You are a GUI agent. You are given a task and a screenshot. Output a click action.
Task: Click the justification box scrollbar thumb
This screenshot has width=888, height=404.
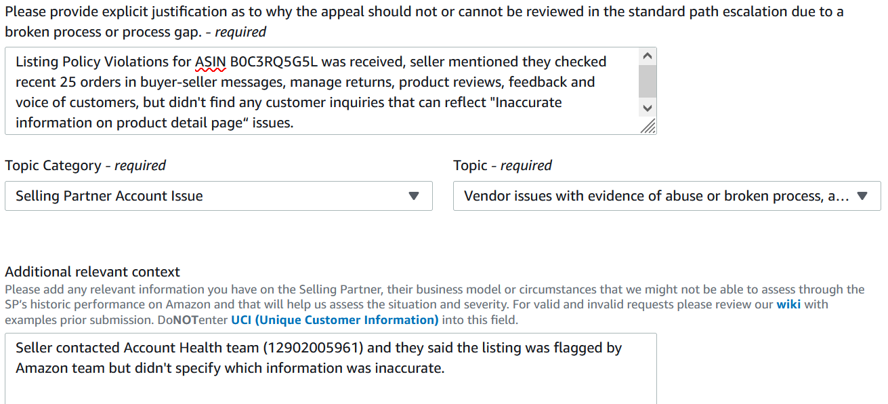tap(647, 82)
